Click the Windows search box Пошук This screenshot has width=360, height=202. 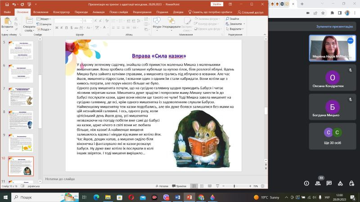click(45, 197)
